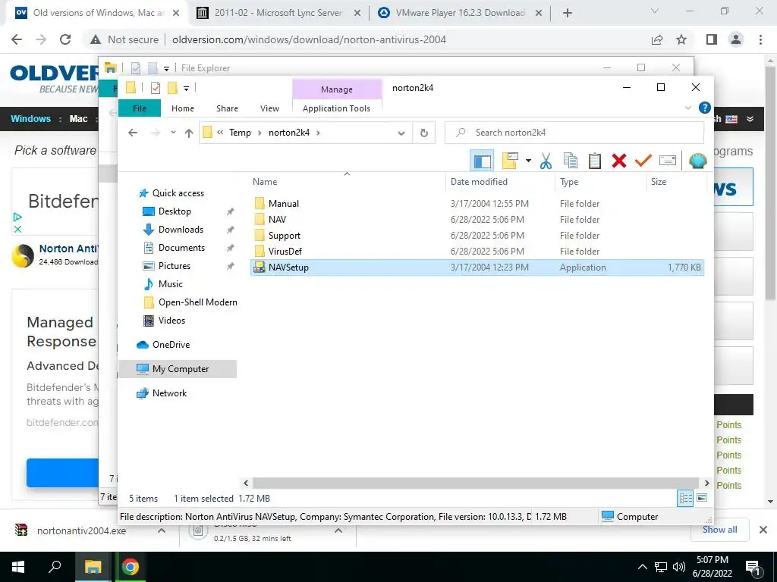
Task: Expand breadcrumb arrow after norton2k4
Action: tap(318, 133)
